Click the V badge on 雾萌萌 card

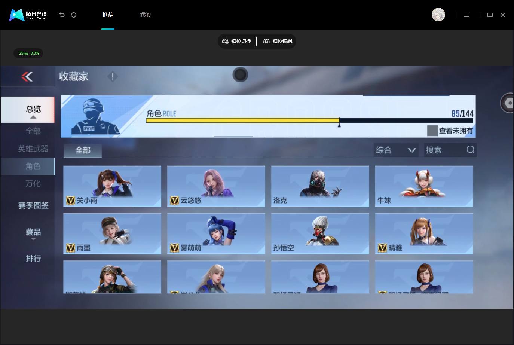pyautogui.click(x=174, y=248)
